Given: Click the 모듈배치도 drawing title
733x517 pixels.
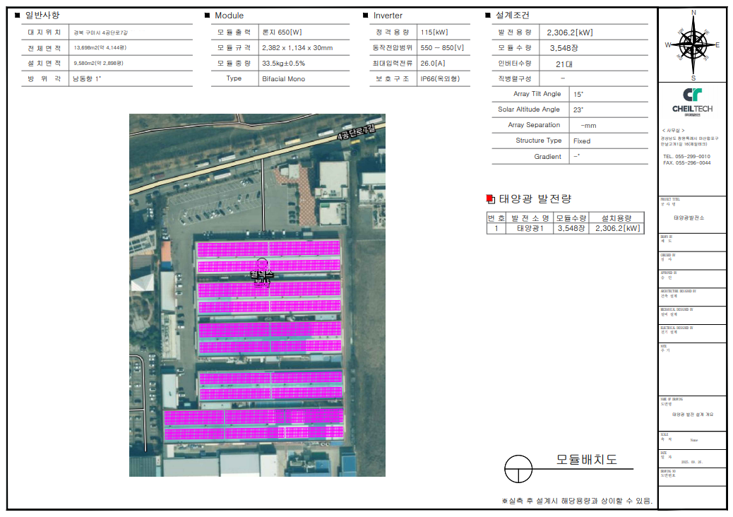Looking at the screenshot, I should point(586,460).
